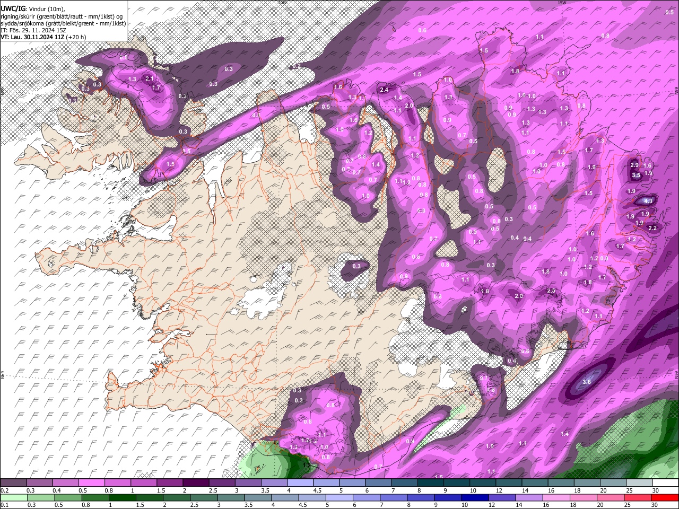Select lower-row pink swatch labeled 18
679x509 pixels.
(584, 497)
